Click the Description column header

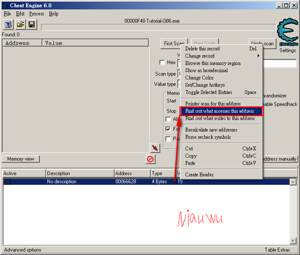pos(80,173)
